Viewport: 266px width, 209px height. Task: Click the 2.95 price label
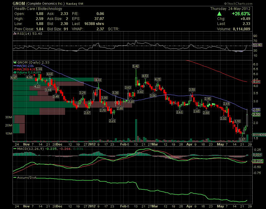pyautogui.click(x=208, y=99)
